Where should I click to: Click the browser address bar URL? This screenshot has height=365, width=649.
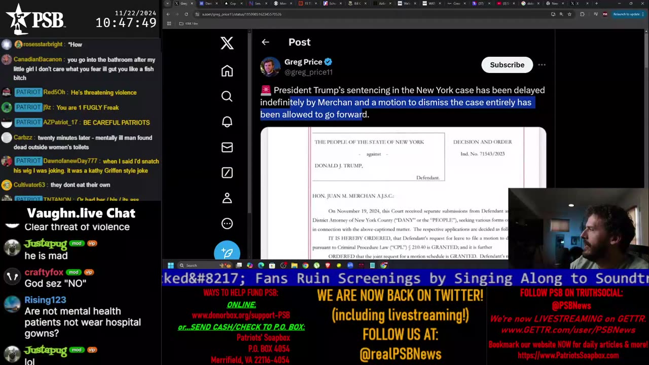pyautogui.click(x=242, y=14)
